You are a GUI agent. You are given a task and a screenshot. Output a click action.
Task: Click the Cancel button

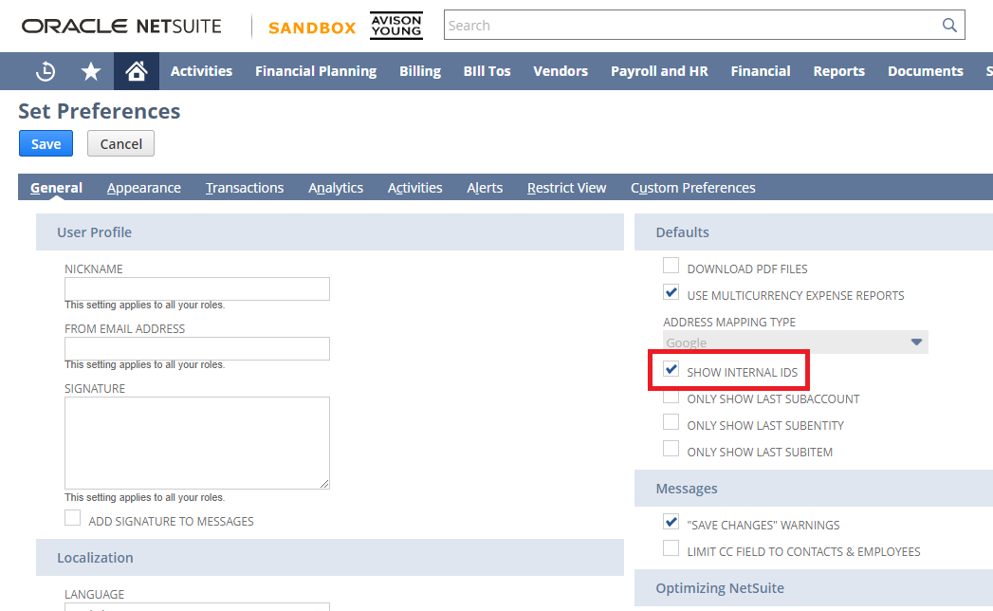click(x=121, y=143)
